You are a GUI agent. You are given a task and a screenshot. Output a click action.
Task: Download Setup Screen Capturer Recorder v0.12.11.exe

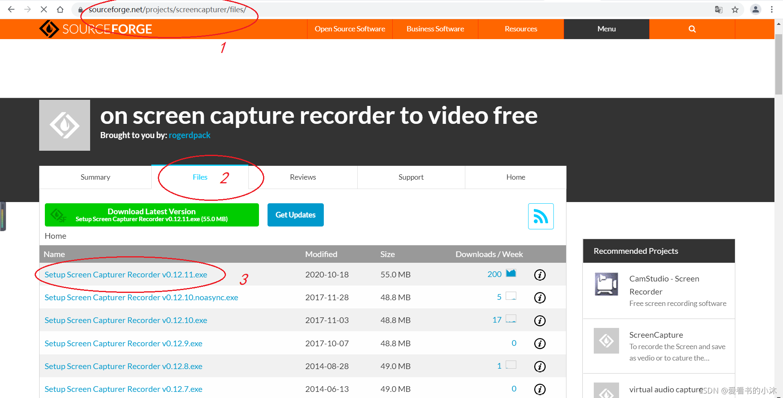pyautogui.click(x=126, y=275)
